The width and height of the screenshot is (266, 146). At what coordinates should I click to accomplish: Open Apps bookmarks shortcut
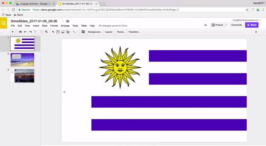(7, 15)
